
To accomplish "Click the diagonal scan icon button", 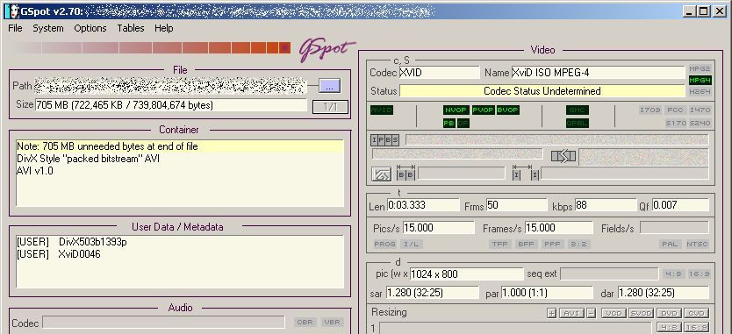I will click(x=381, y=174).
